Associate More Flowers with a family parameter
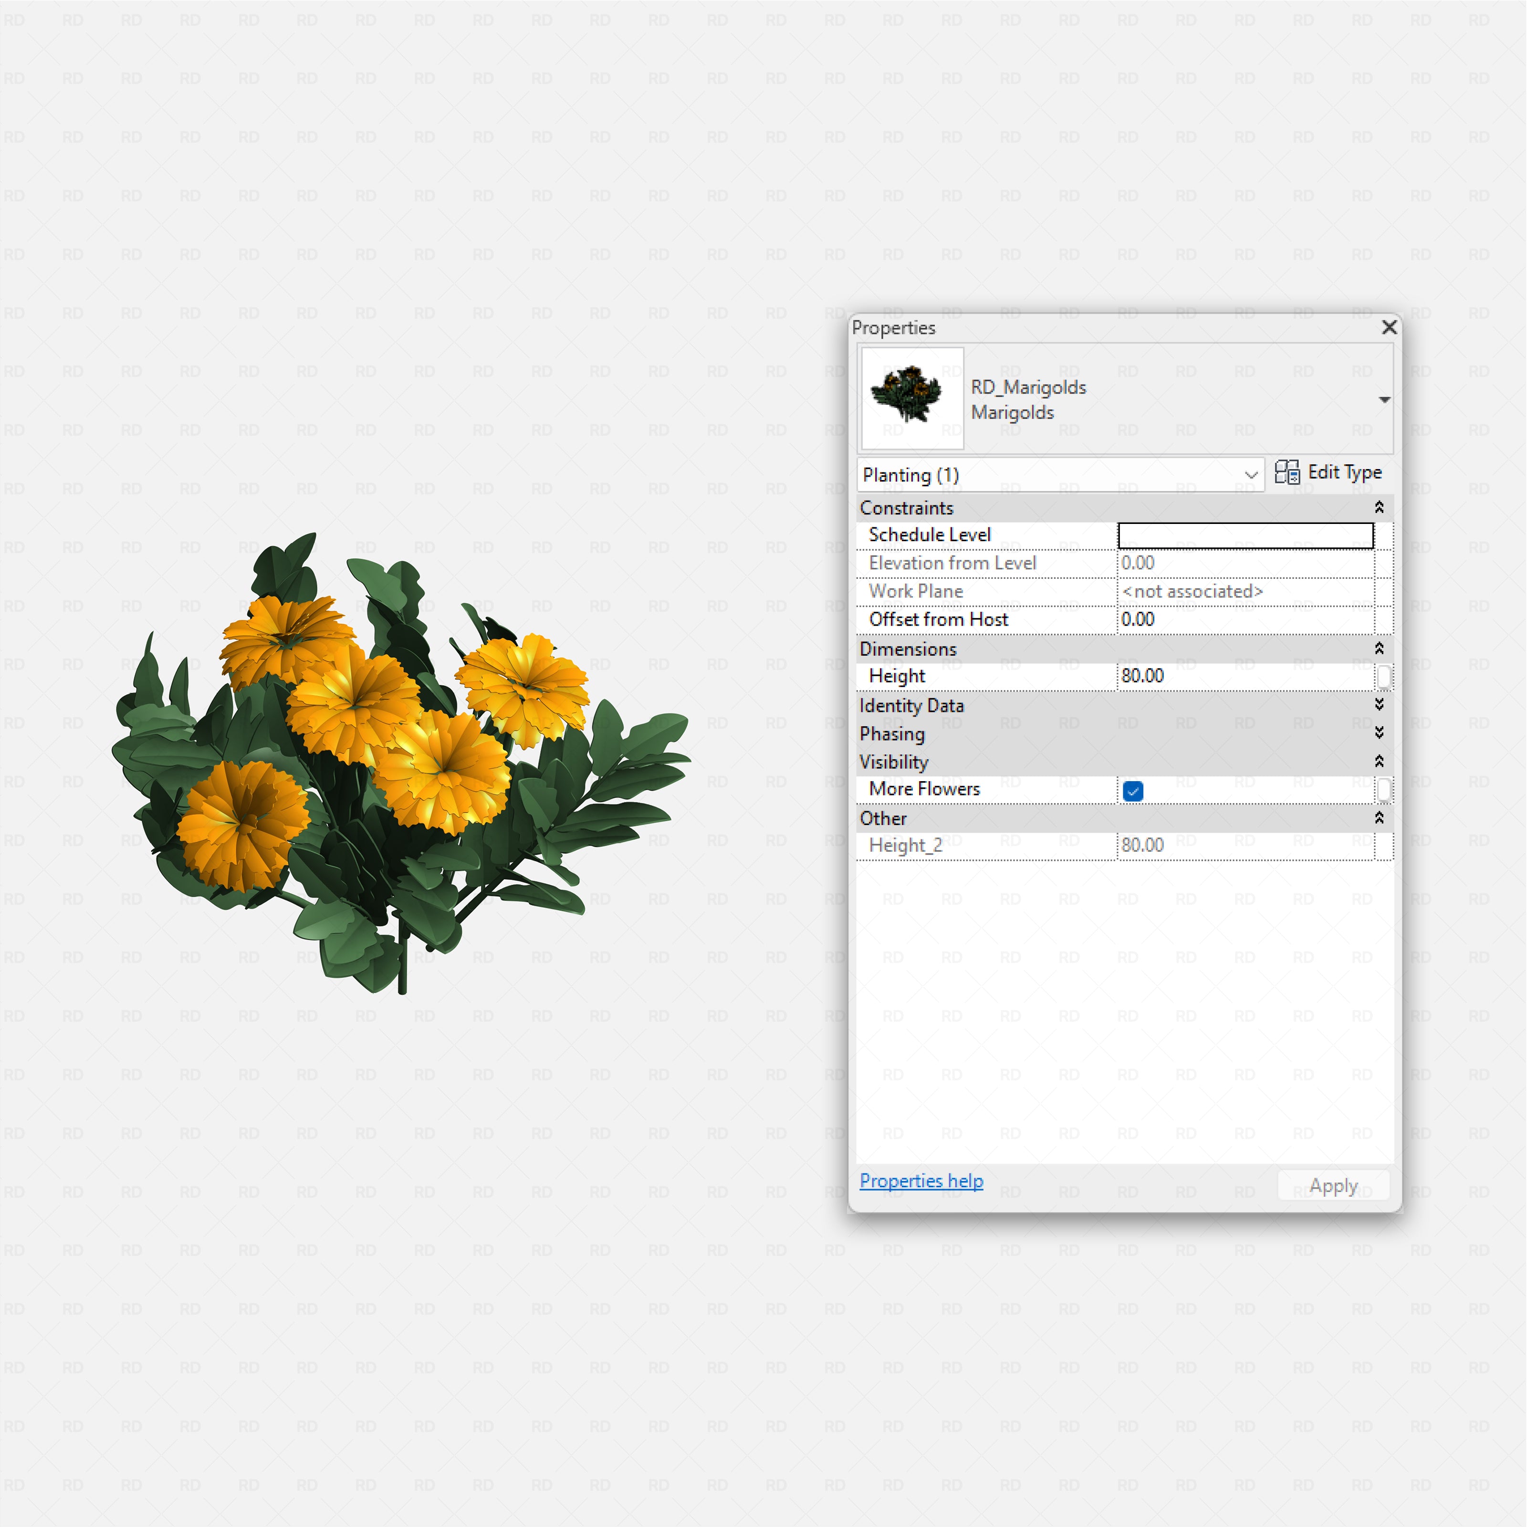 pyautogui.click(x=1384, y=790)
